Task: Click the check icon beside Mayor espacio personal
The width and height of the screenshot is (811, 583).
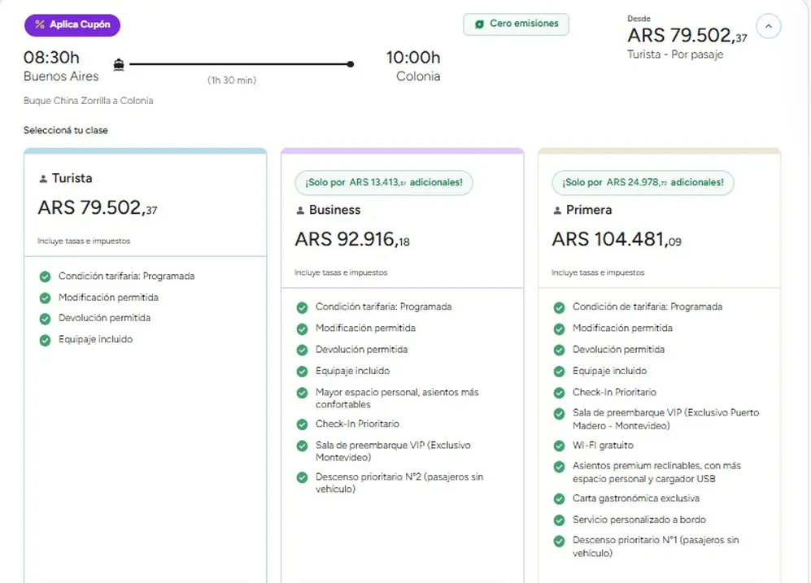Action: click(302, 393)
